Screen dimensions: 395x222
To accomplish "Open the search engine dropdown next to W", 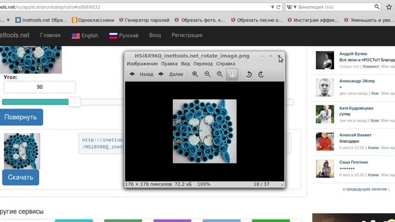I will coord(295,7).
